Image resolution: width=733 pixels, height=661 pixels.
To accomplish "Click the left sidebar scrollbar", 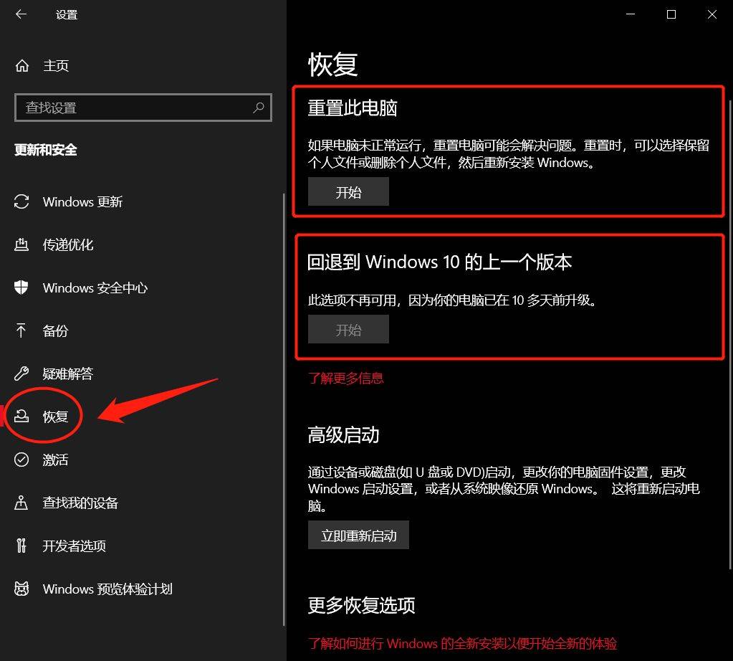I will point(284,410).
